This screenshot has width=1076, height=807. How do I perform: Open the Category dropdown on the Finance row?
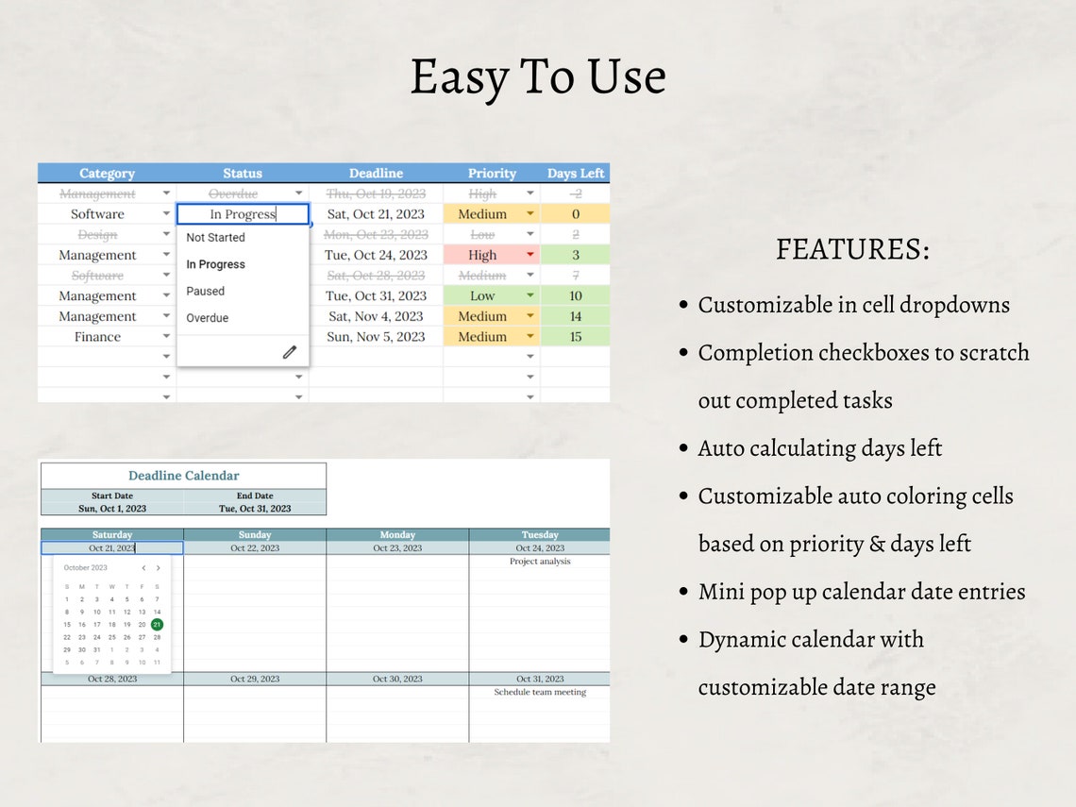click(164, 337)
